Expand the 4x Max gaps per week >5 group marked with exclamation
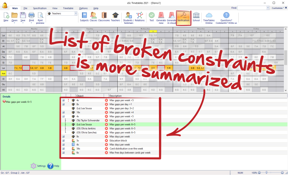Screen dimensions: 288x175 (64, 100)
